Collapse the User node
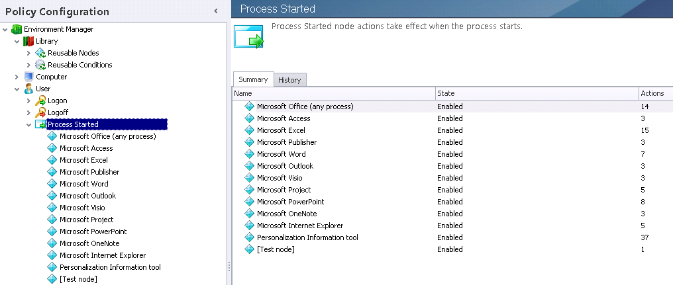Viewport: 673px width, 291px height. 17,89
